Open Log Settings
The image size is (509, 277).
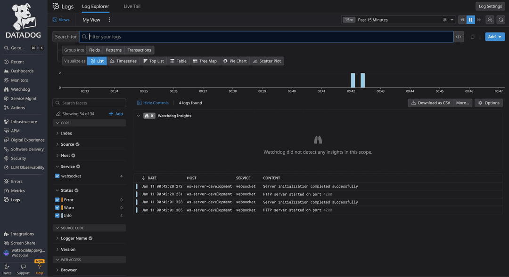pyautogui.click(x=490, y=7)
